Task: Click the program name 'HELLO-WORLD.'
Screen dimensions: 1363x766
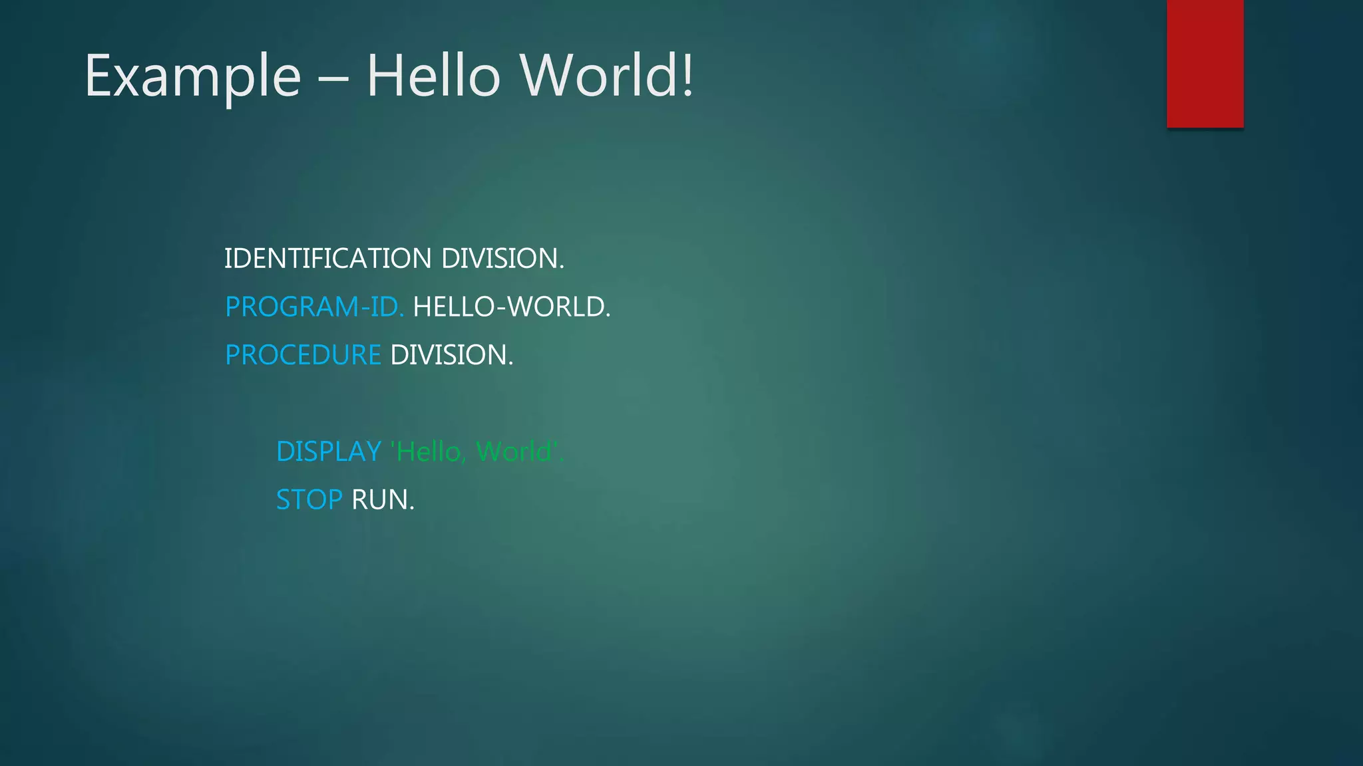Action: pos(512,307)
